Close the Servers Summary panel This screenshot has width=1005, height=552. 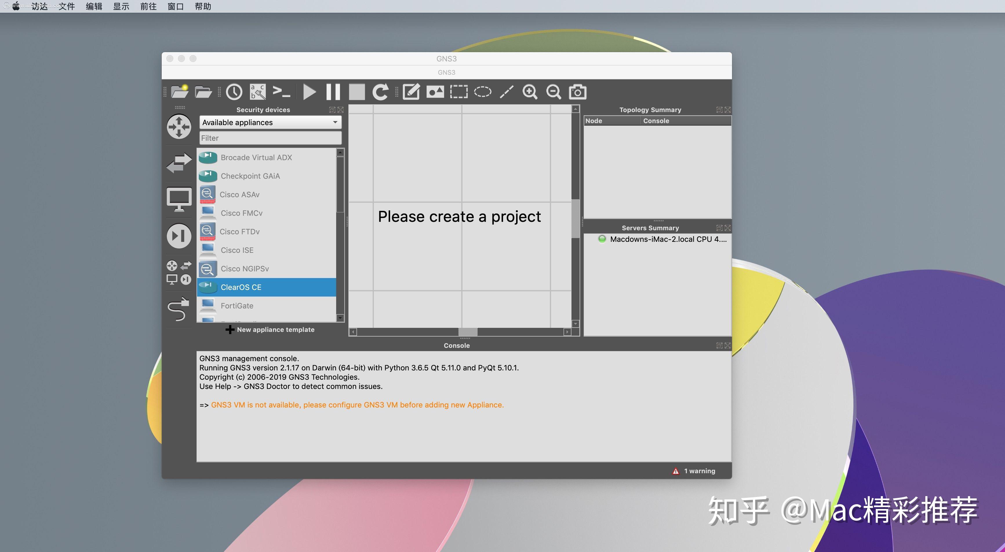pyautogui.click(x=728, y=228)
